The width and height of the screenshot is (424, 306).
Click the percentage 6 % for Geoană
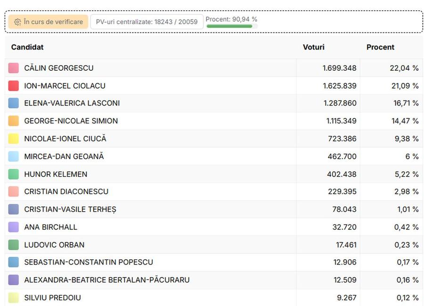(412, 157)
